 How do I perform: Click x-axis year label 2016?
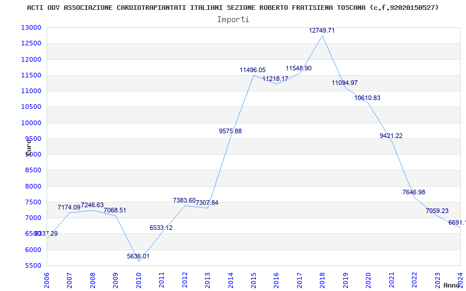(276, 281)
